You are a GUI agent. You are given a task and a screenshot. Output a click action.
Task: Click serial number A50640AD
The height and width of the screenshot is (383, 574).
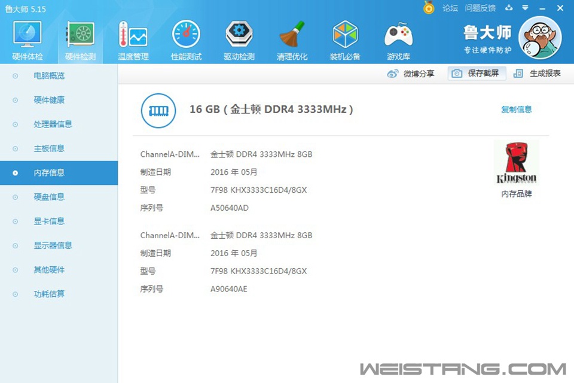tap(230, 208)
